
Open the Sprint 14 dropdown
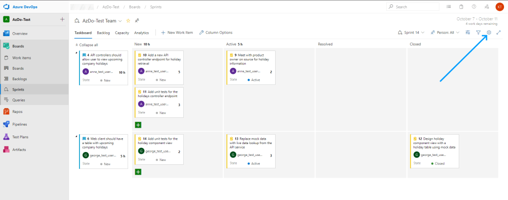(x=411, y=33)
